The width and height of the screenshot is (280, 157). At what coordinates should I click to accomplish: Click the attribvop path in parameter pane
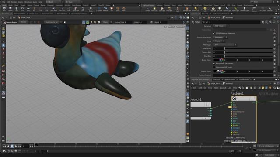(x=228, y=17)
